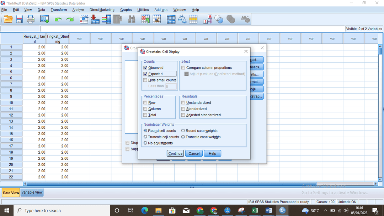Click the Redo arrow icon
Viewport: 384px width, 216px height.
pyautogui.click(x=70, y=19)
